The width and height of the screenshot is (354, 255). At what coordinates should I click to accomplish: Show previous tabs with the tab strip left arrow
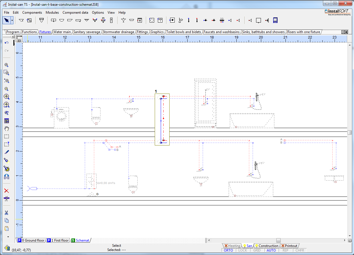[x=343, y=32]
